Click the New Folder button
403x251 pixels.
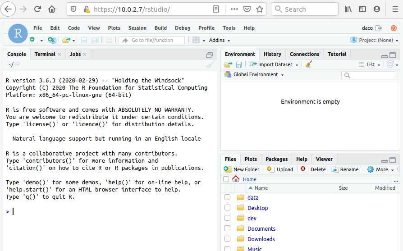242,169
